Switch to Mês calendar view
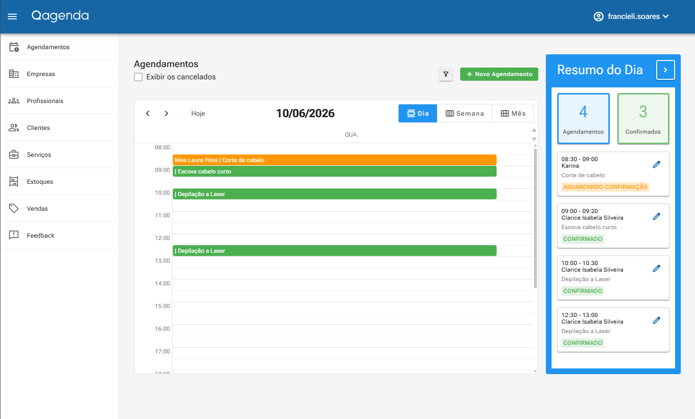 [513, 113]
